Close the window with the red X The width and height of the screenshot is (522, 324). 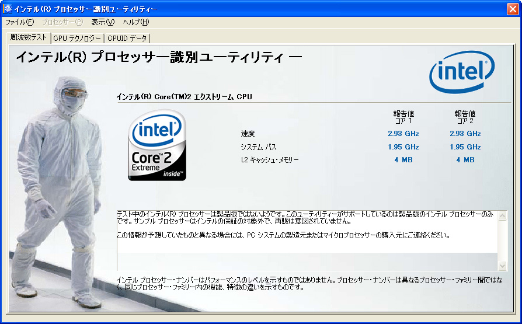point(513,9)
